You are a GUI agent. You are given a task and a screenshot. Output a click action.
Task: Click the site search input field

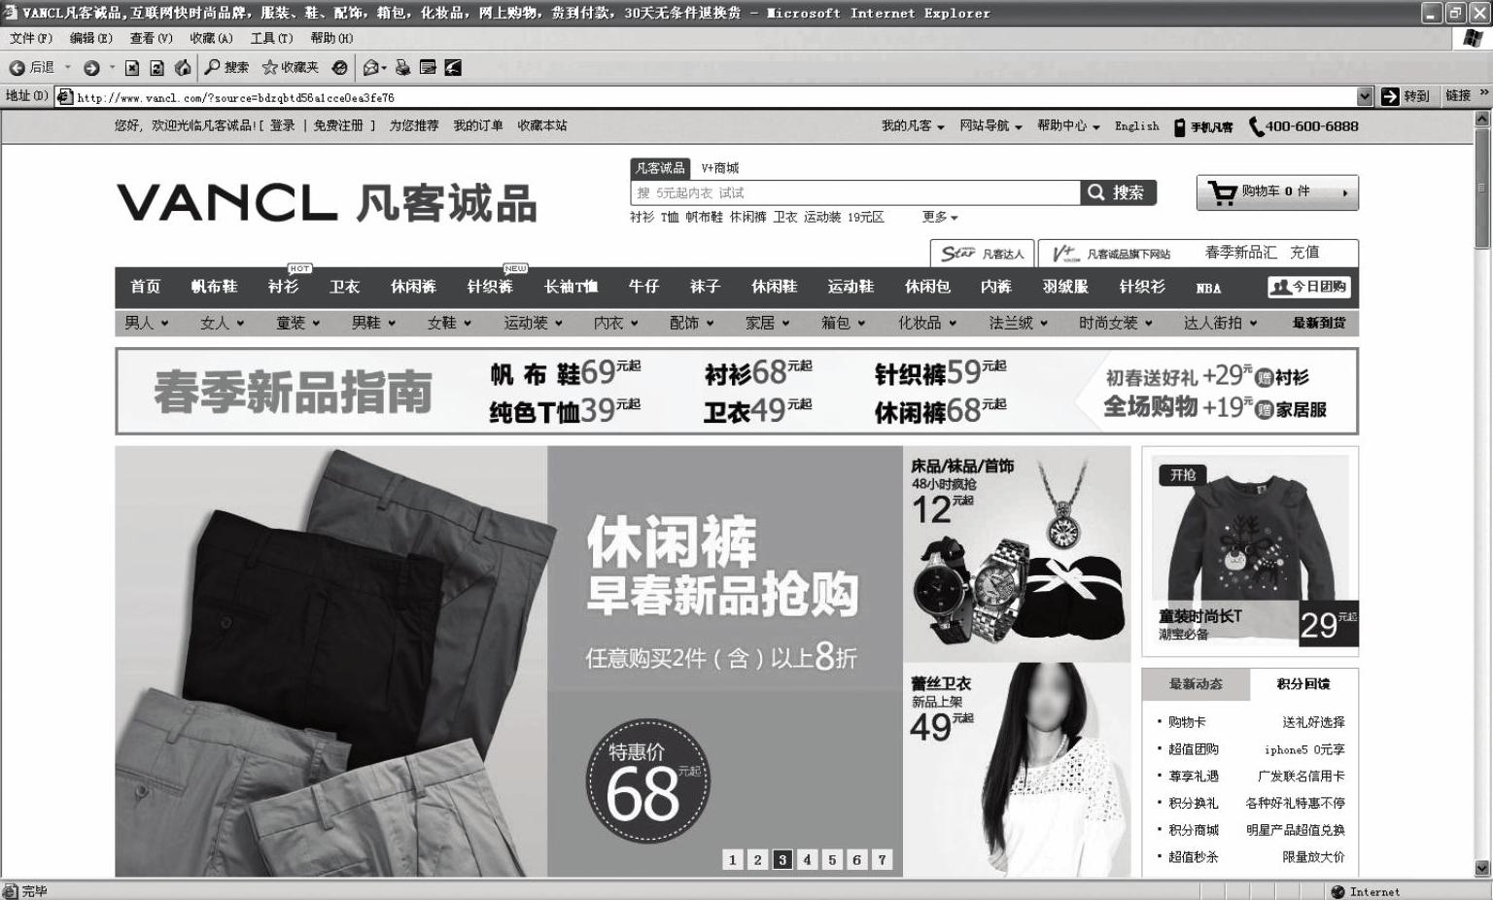[855, 192]
